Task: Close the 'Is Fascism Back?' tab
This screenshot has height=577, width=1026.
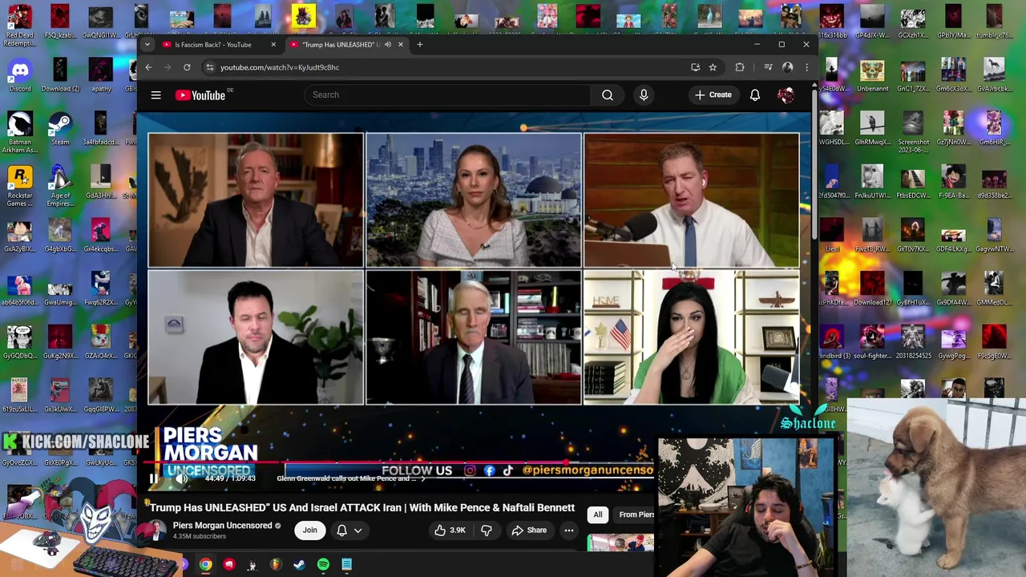Action: [x=273, y=45]
